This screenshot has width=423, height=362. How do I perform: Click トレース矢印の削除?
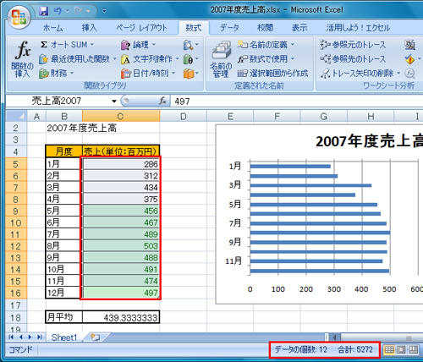click(357, 74)
